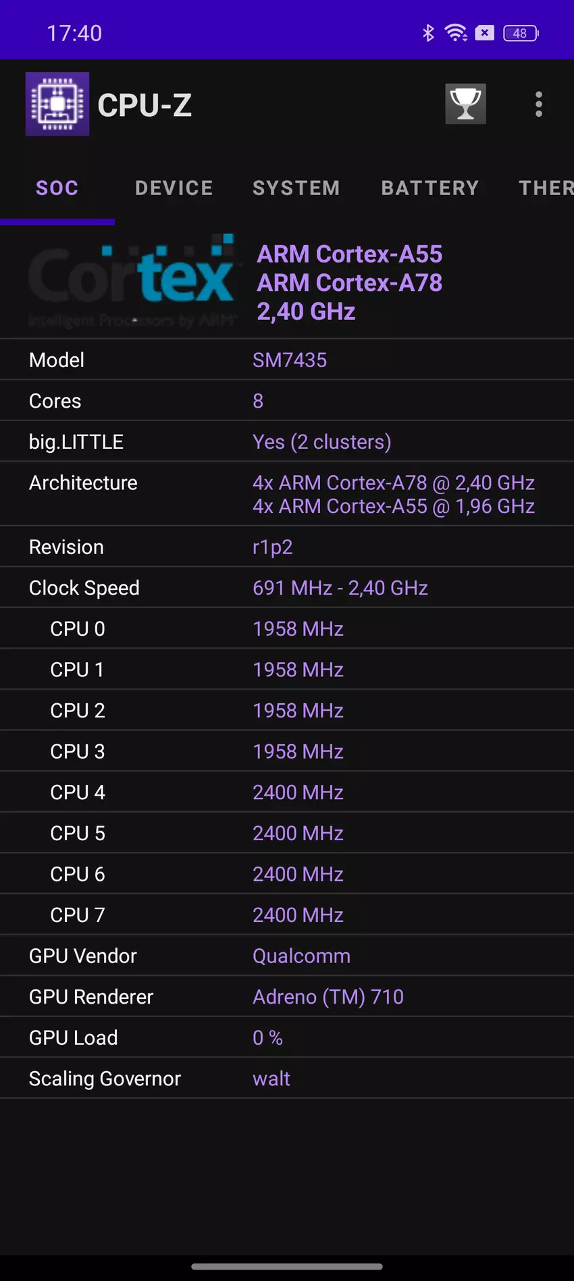Open the three-dot overflow menu
Image resolution: width=574 pixels, height=1281 pixels.
click(538, 104)
